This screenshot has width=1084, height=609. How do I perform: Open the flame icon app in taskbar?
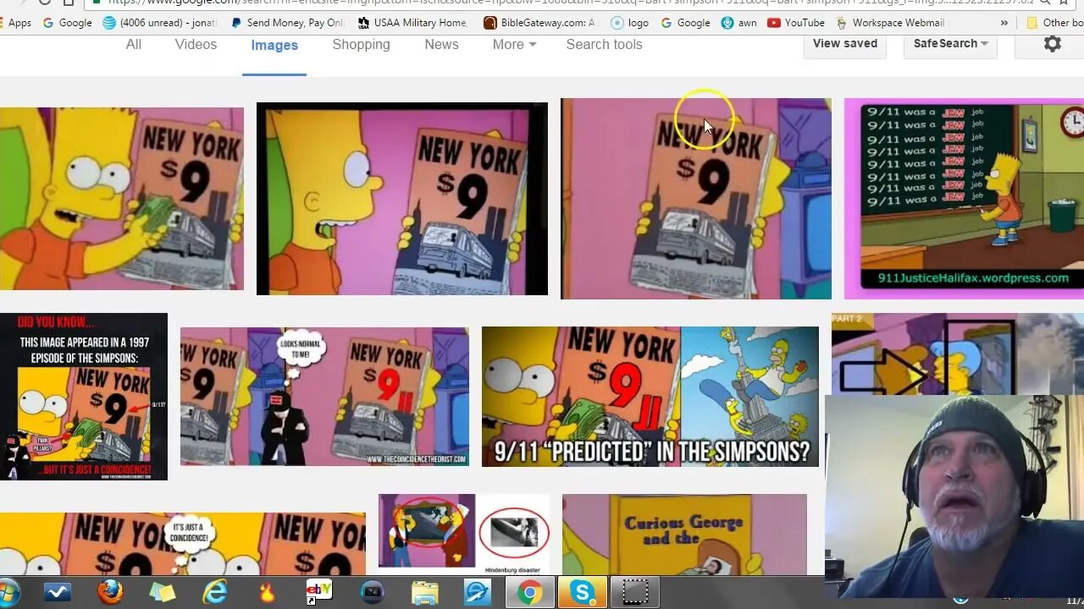267,593
